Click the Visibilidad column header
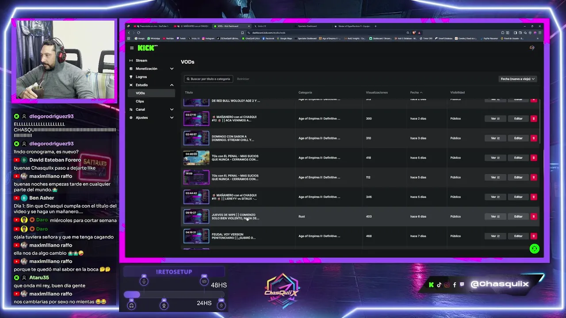The width and height of the screenshot is (566, 318). [x=457, y=92]
